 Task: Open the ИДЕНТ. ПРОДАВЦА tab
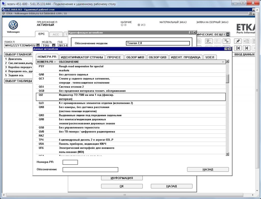pyautogui.click(x=186, y=57)
